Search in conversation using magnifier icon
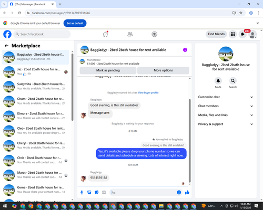This screenshot has width=263, height=210. coord(233,81)
